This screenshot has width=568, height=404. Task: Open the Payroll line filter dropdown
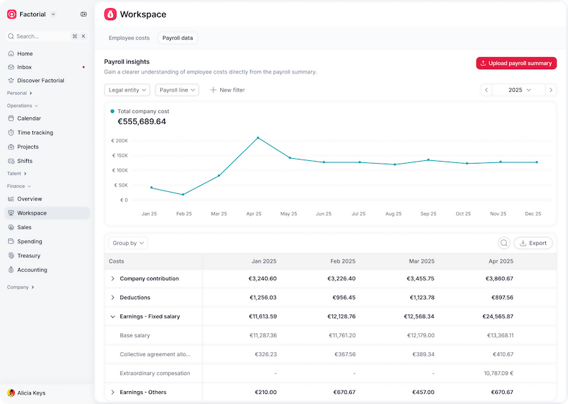pos(177,90)
